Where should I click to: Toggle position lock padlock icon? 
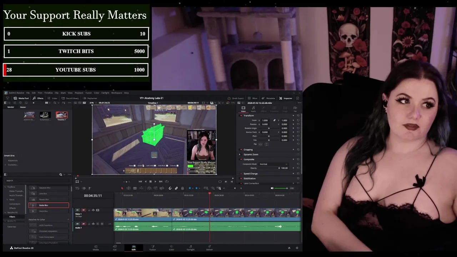click(x=182, y=188)
